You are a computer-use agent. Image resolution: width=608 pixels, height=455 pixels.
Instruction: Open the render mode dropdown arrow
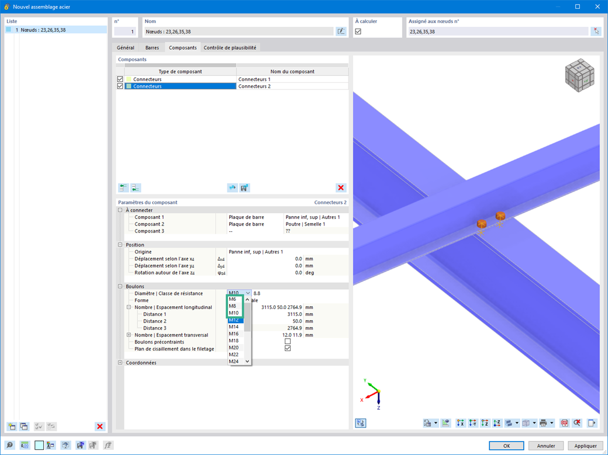pyautogui.click(x=517, y=423)
